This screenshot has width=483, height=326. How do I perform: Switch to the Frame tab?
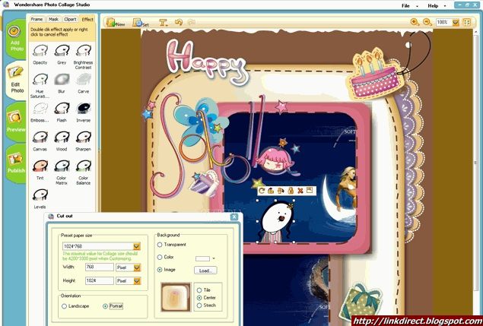[x=37, y=19]
